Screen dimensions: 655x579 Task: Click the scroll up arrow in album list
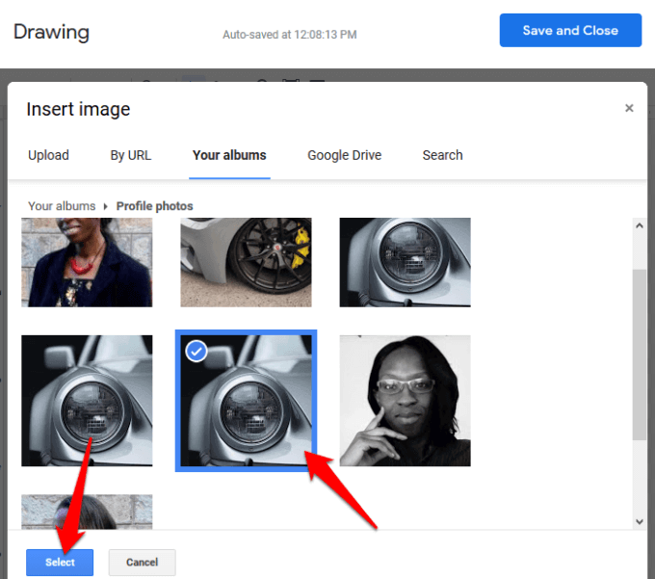coord(640,226)
